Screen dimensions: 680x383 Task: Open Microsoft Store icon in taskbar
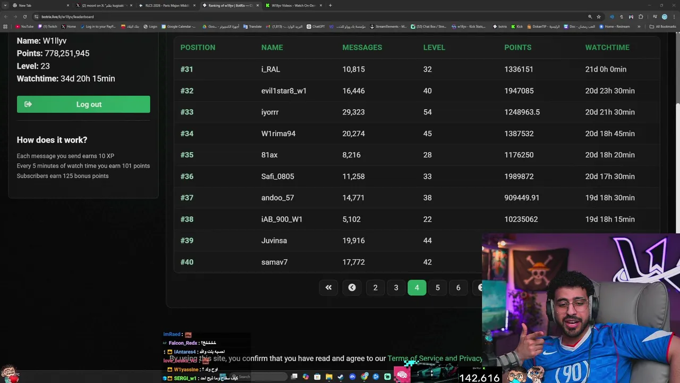(x=317, y=377)
